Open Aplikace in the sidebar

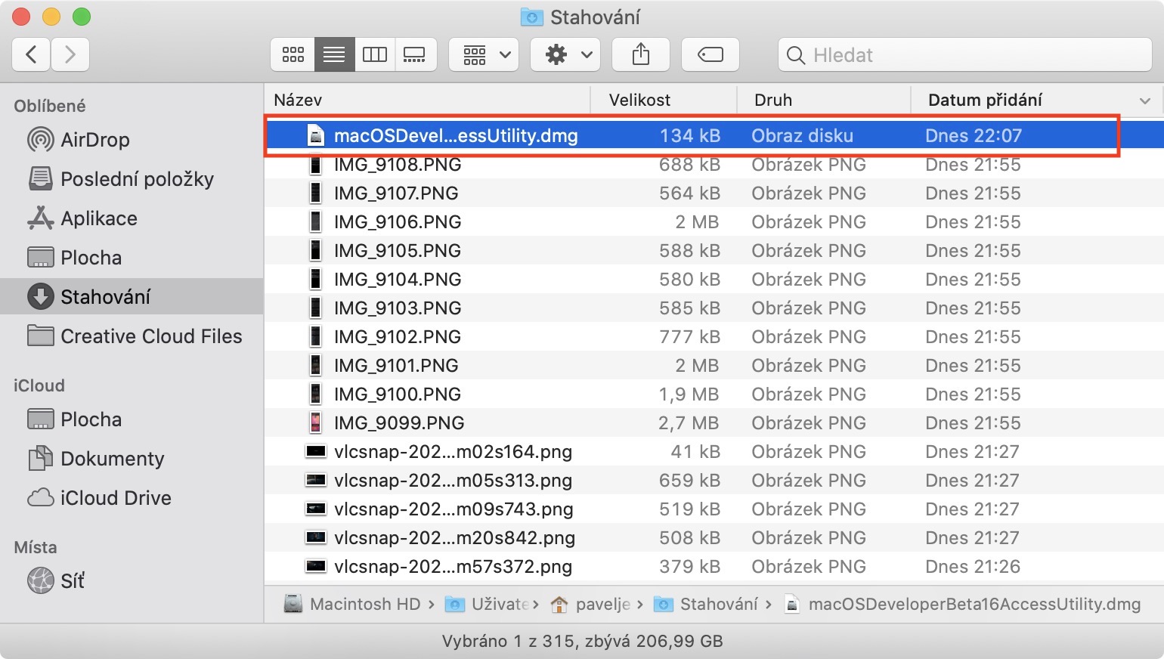[132, 218]
